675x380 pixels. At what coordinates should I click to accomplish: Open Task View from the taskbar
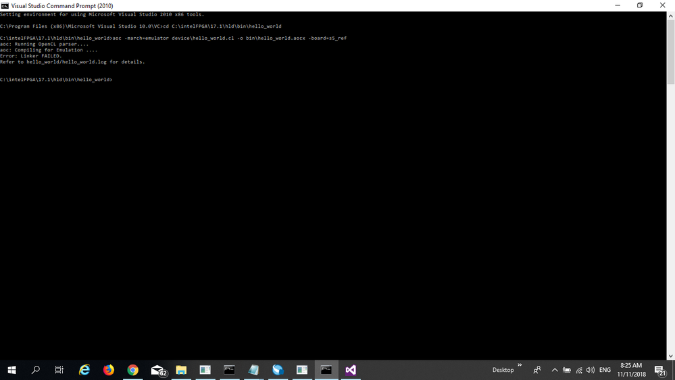click(x=59, y=370)
